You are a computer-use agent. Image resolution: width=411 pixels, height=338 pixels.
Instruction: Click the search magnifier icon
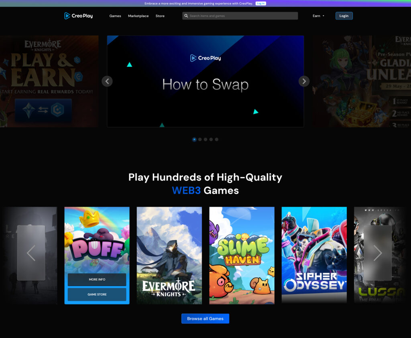[x=186, y=16]
